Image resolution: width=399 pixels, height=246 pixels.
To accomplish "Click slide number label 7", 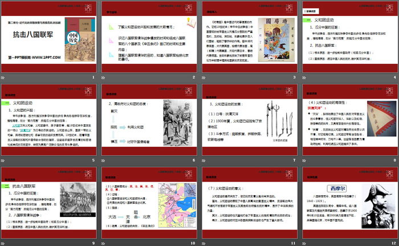I will pyautogui.click(x=295, y=160).
